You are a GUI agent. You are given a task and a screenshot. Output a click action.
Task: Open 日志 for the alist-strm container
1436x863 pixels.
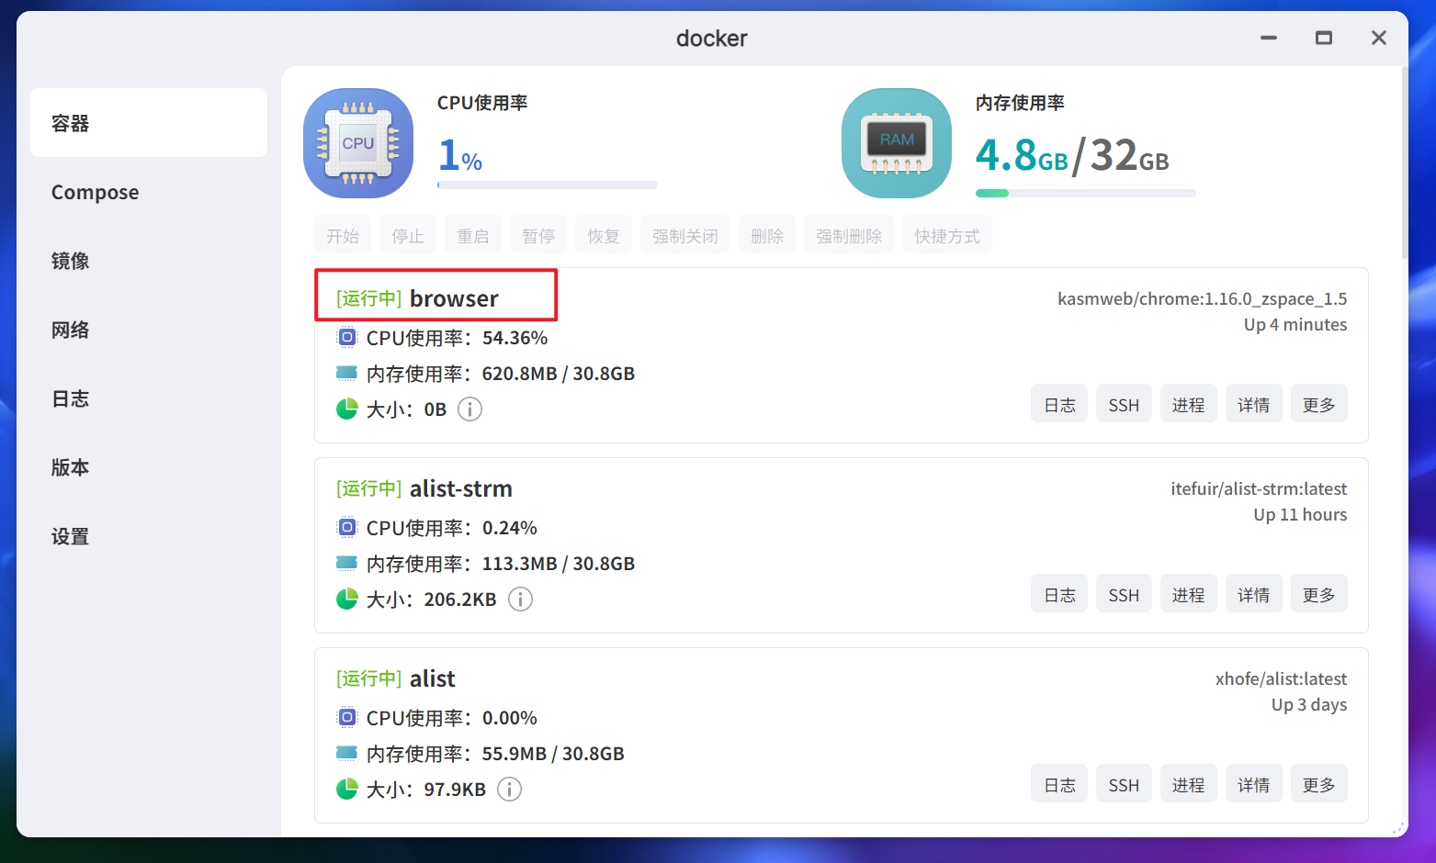[1059, 594]
